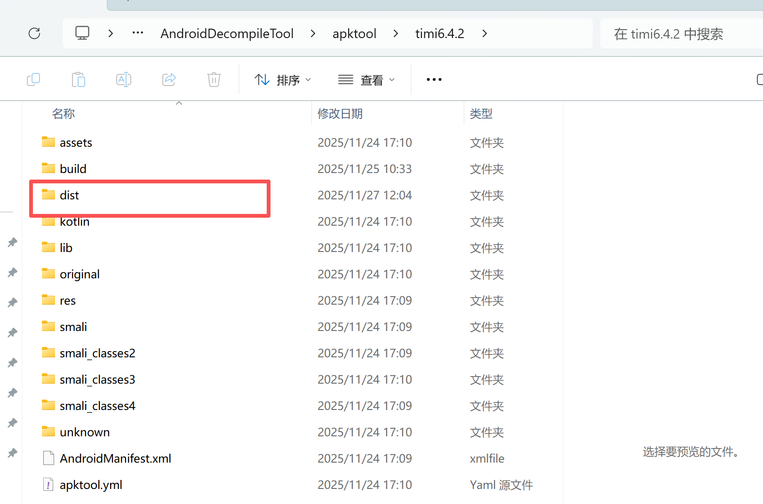The image size is (763, 504).
Task: Click the Copy icon in toolbar
Action: coord(33,79)
